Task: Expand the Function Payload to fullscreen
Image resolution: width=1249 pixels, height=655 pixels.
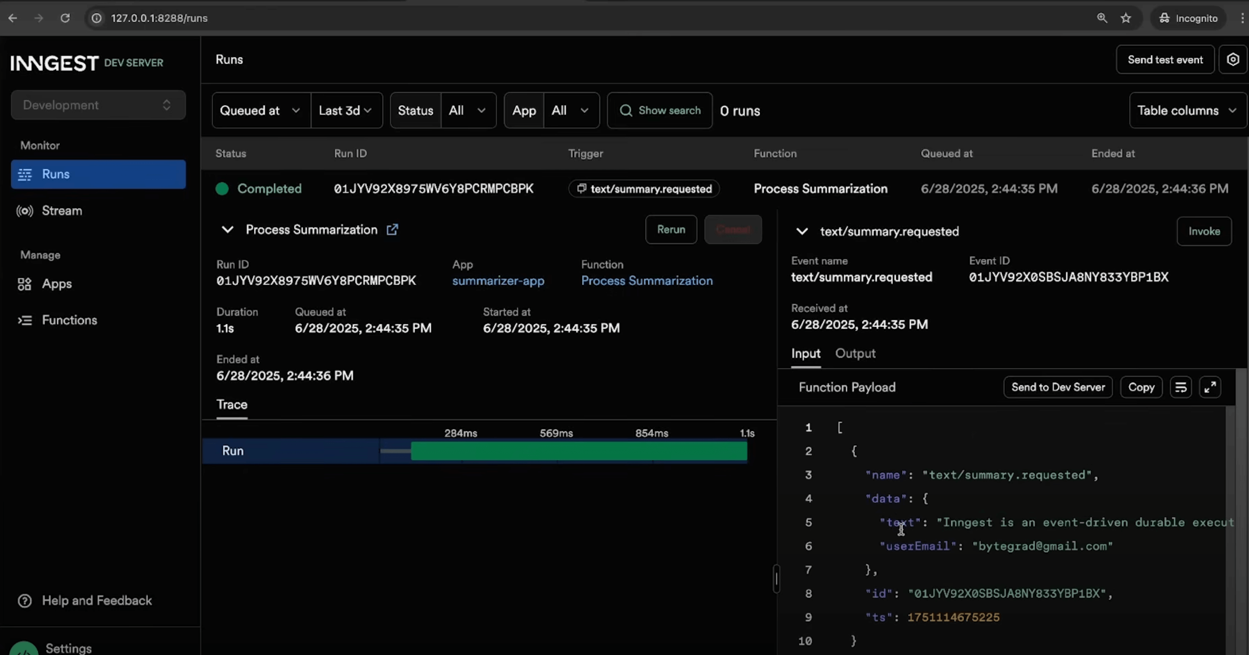Action: tap(1210, 387)
